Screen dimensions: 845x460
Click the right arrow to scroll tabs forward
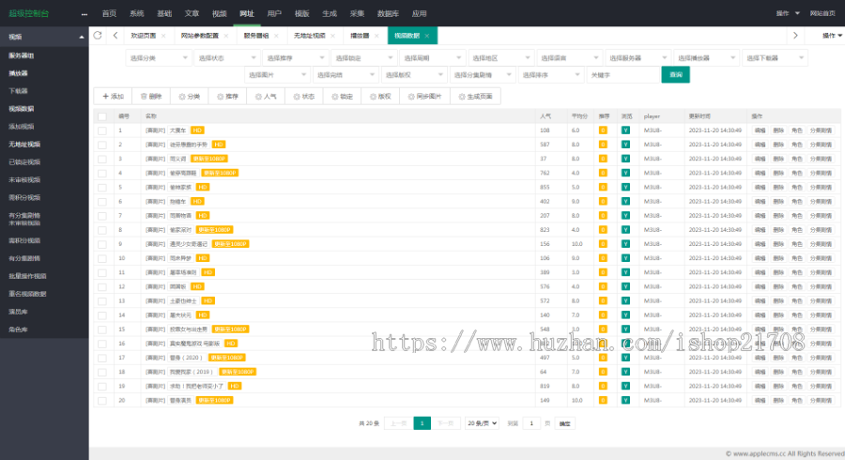tap(795, 36)
